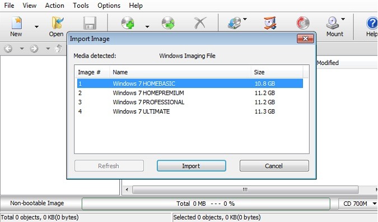Click the Image # column header
378x222 pixels.
(92, 72)
